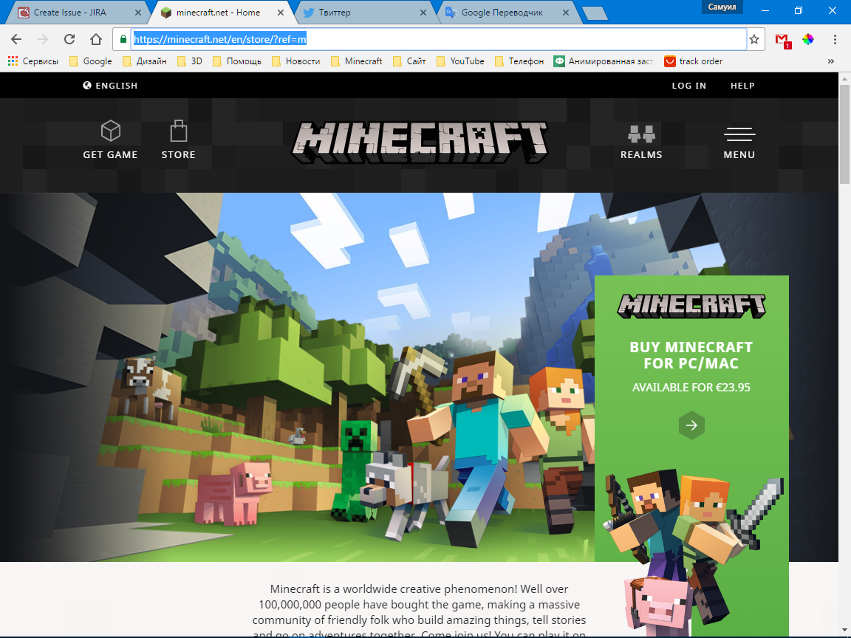Click the Log In link

click(688, 85)
